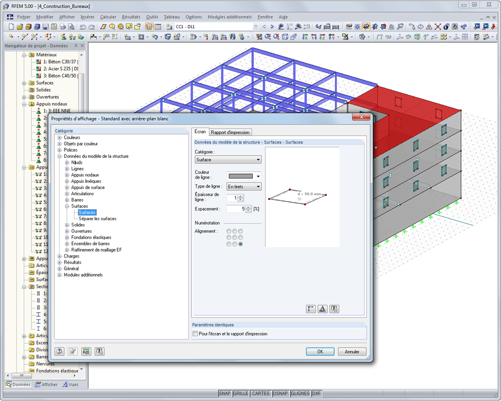Click the help icon in dialog footer

tap(59, 351)
